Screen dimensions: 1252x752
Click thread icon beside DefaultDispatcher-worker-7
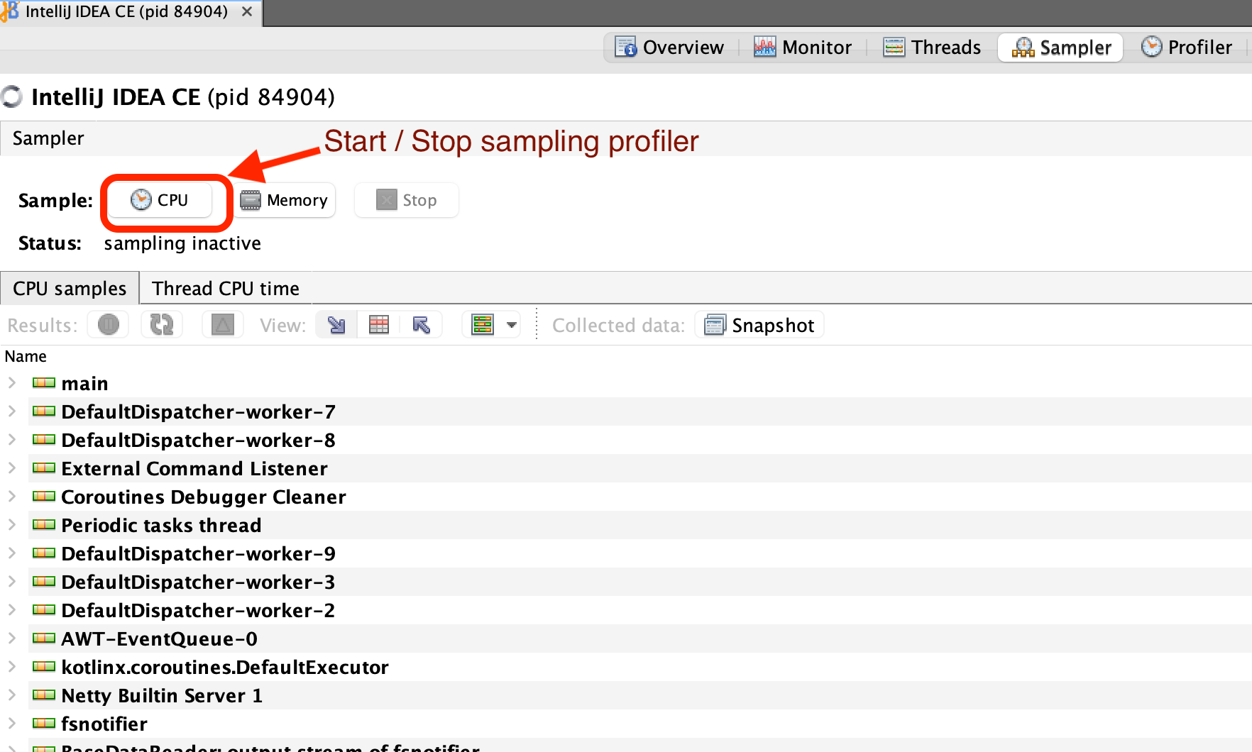44,411
